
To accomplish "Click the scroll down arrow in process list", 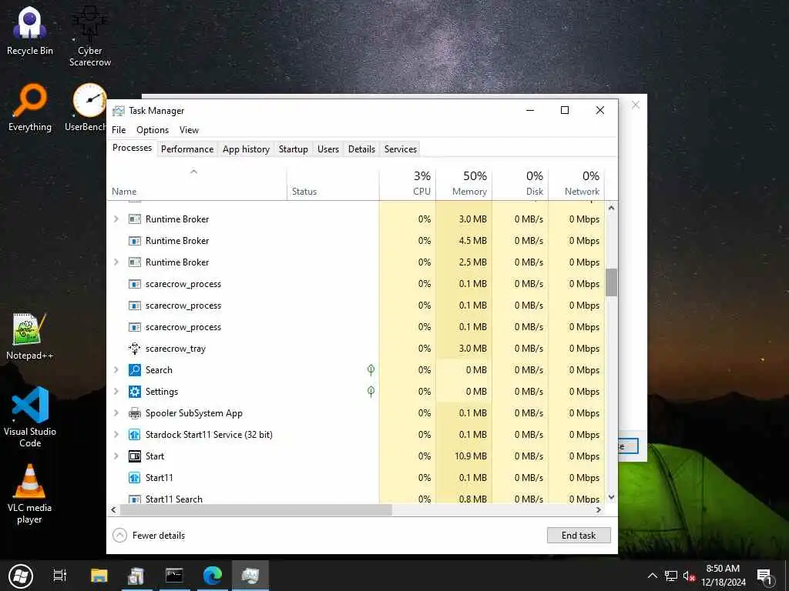I will 611,497.
